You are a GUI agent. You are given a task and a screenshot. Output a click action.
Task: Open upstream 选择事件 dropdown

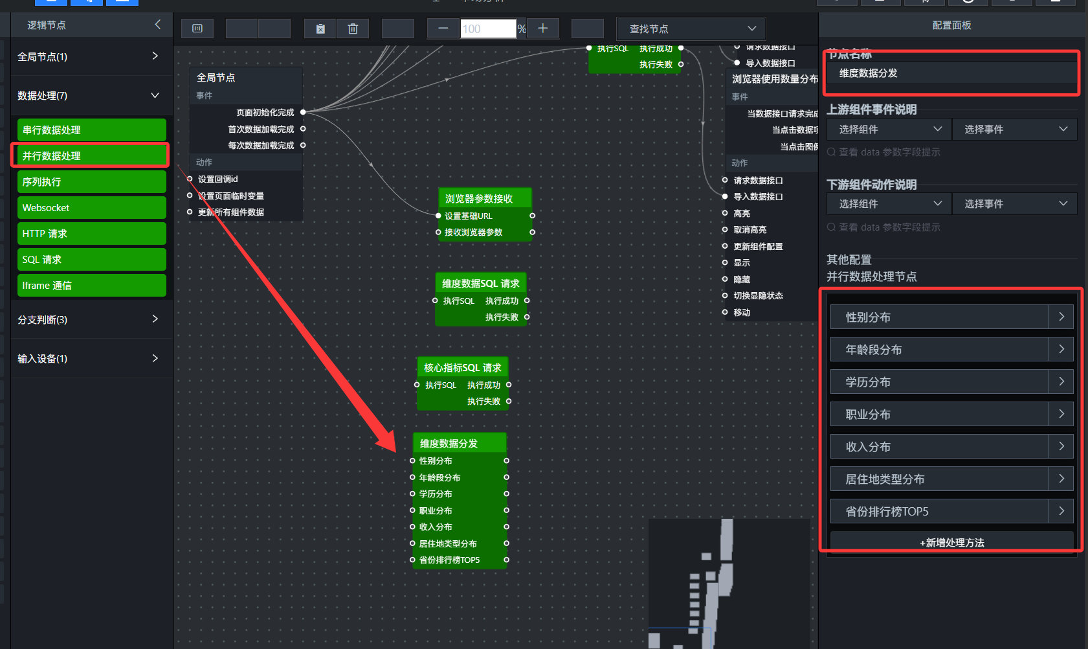pyautogui.click(x=1015, y=129)
